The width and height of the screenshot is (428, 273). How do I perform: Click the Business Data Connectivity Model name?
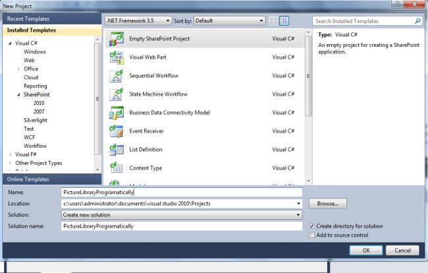[169, 113]
